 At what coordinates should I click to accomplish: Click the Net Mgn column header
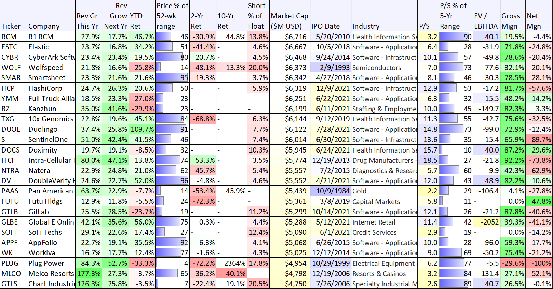coord(539,16)
